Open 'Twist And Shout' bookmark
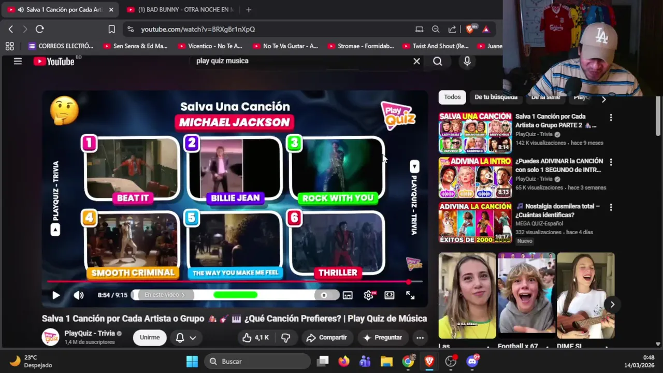 pos(436,46)
